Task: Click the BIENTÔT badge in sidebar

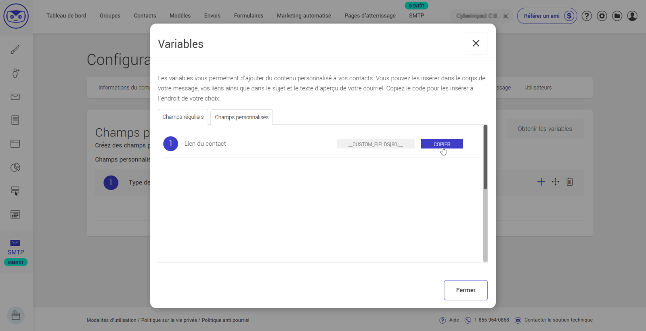Action: click(x=16, y=262)
